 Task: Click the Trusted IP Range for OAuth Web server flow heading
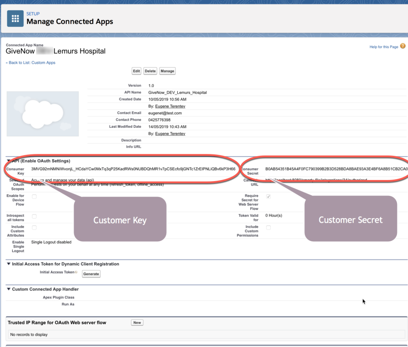tap(57, 323)
